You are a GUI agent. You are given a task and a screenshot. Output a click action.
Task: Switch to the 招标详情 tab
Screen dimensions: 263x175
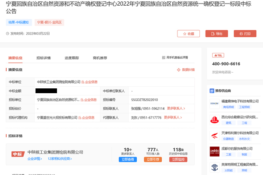click(43, 58)
